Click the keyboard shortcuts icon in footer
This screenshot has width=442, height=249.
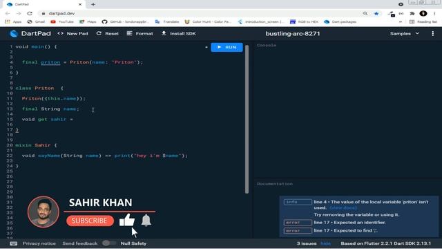14,243
